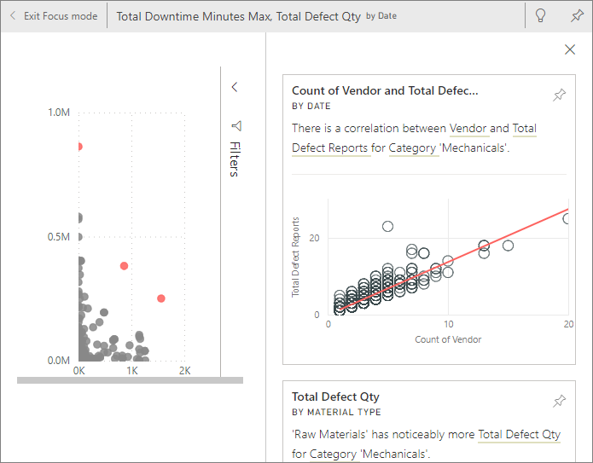Open insights lightbulb icon
This screenshot has width=593, height=463.
pos(540,16)
